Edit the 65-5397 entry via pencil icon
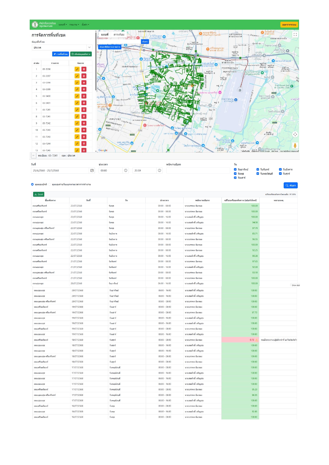Viewport: 329px width, 465px height. [x=77, y=76]
